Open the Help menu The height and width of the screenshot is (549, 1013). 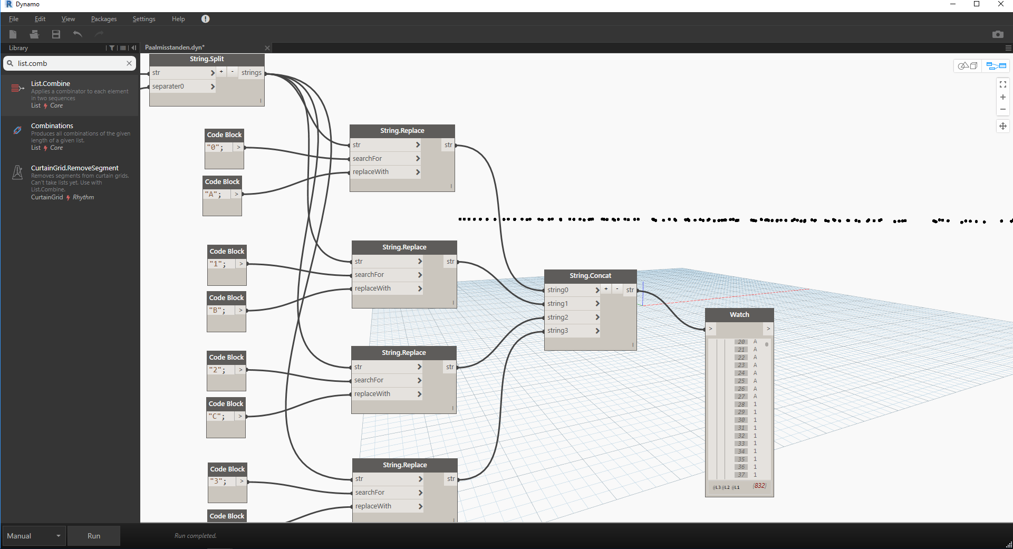point(178,19)
